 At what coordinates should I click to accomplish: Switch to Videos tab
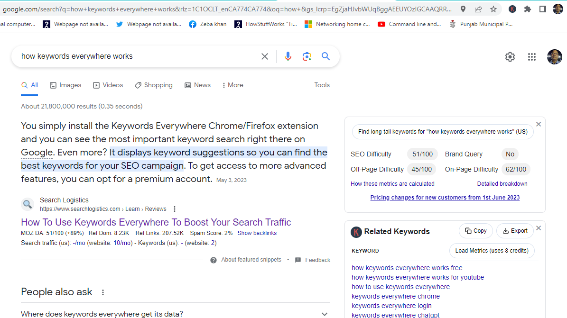coord(108,85)
